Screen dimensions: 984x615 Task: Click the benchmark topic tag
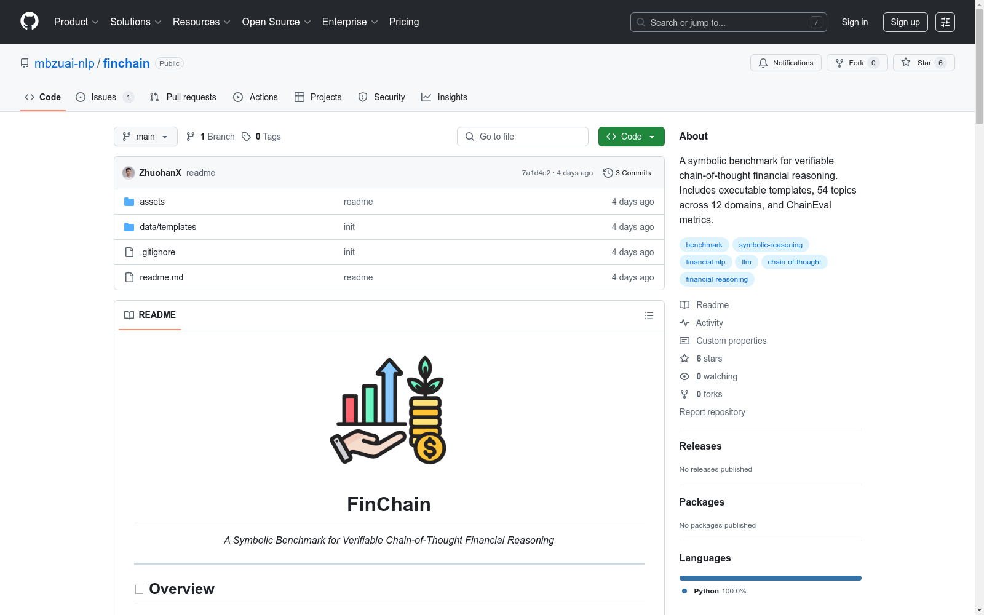pyautogui.click(x=704, y=245)
